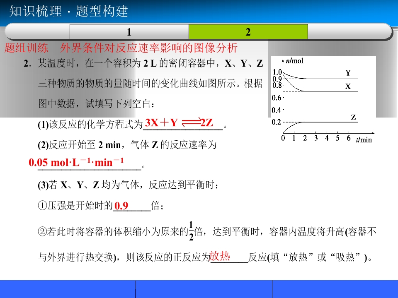
Task: Select the green tab 2
Action: (248, 32)
